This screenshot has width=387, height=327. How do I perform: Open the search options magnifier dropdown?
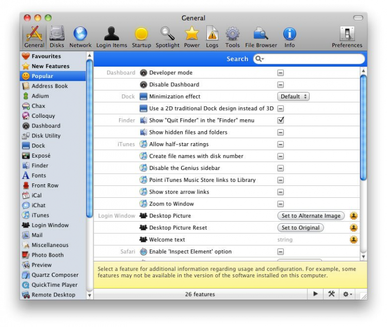coord(260,59)
